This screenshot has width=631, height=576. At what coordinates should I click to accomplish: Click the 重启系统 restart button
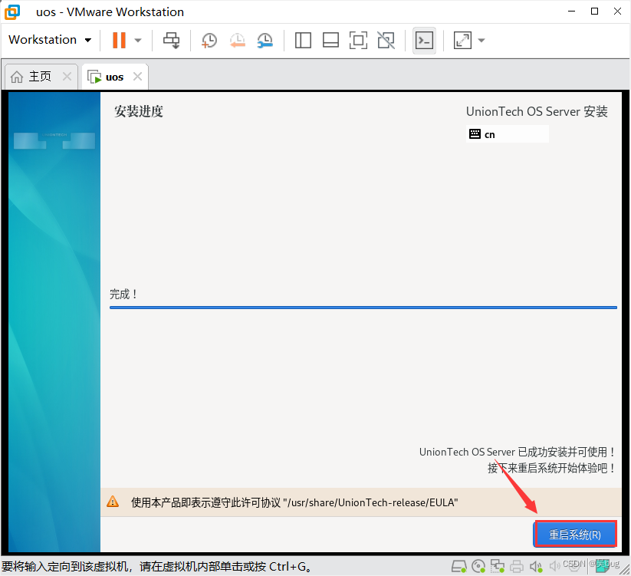[x=574, y=535]
